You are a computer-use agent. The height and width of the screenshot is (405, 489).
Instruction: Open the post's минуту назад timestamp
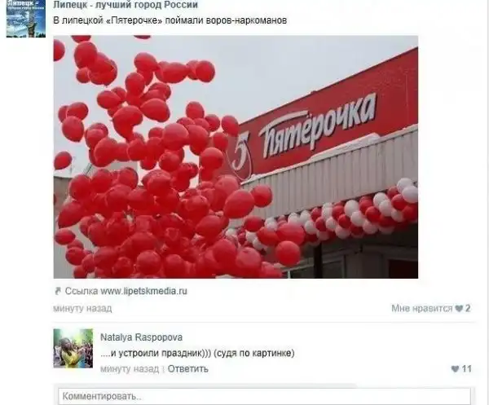tap(82, 308)
